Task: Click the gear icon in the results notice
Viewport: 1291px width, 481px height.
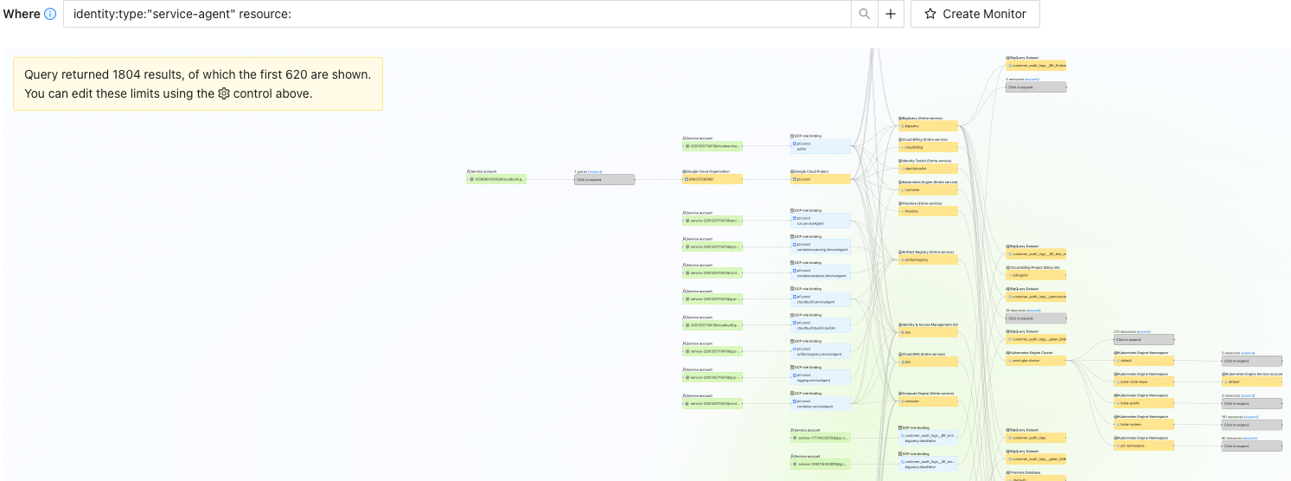Action: click(x=224, y=93)
